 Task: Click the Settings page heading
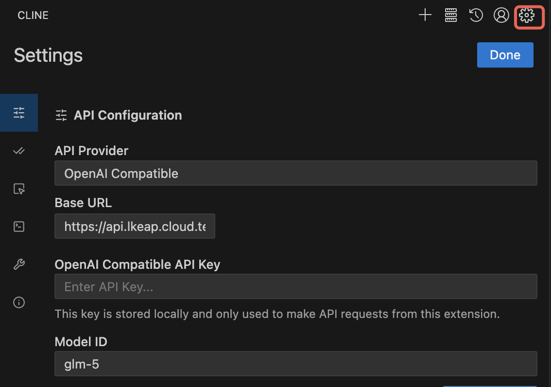pyautogui.click(x=48, y=55)
